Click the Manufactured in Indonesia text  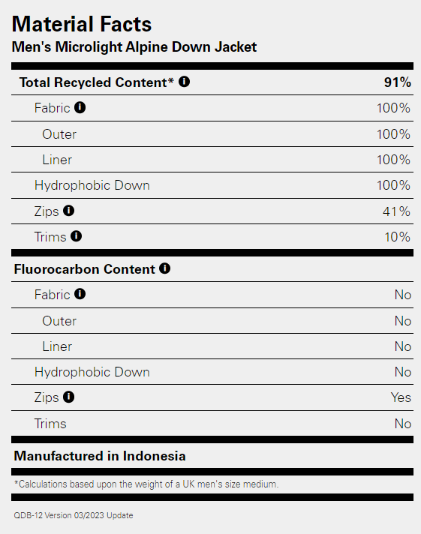coord(100,456)
